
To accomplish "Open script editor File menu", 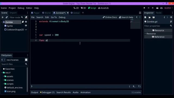I will click(33, 17).
